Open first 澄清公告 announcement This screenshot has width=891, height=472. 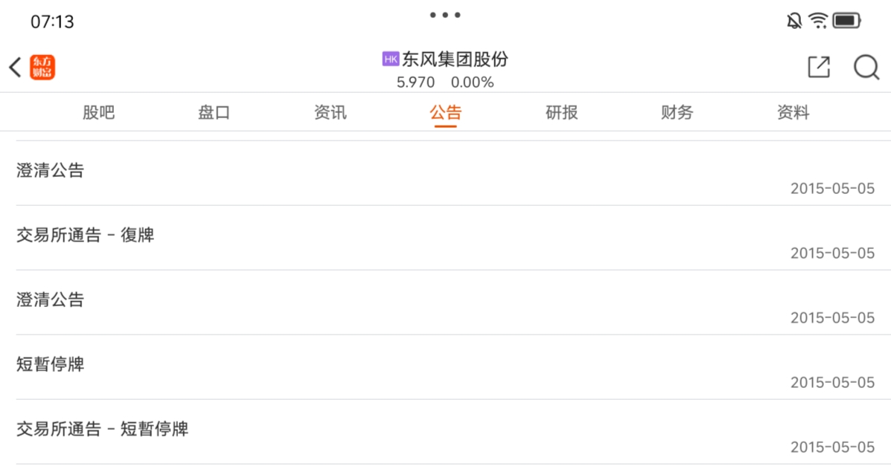pos(445,174)
